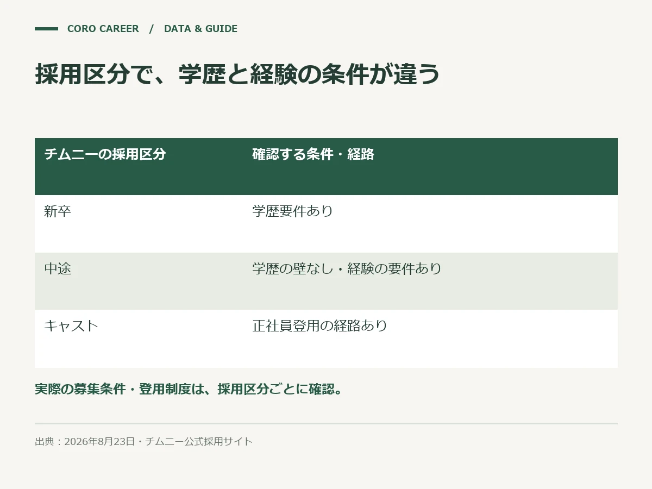Viewport: 652px width, 489px height.
Task: Select the column header チムニーの採用区分
Action: [105, 154]
